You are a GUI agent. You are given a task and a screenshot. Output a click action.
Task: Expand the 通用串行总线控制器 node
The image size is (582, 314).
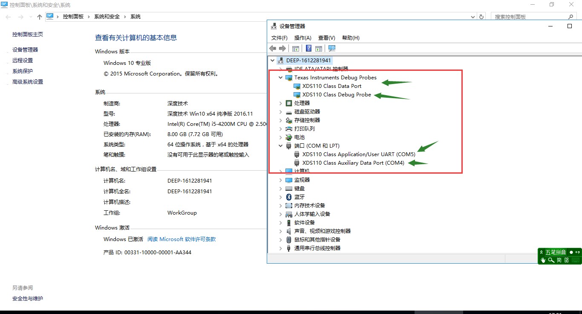point(281,248)
